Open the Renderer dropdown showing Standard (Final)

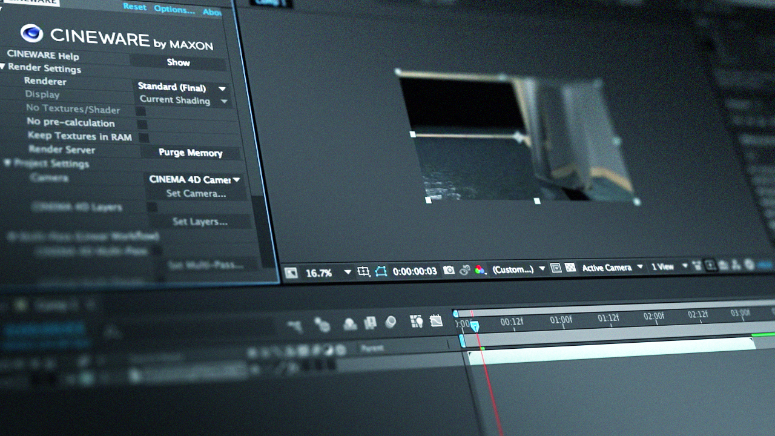[x=182, y=87]
